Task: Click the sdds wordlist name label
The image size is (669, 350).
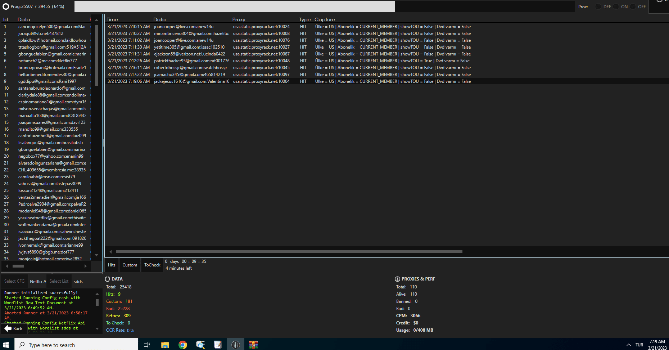Action: (78, 281)
